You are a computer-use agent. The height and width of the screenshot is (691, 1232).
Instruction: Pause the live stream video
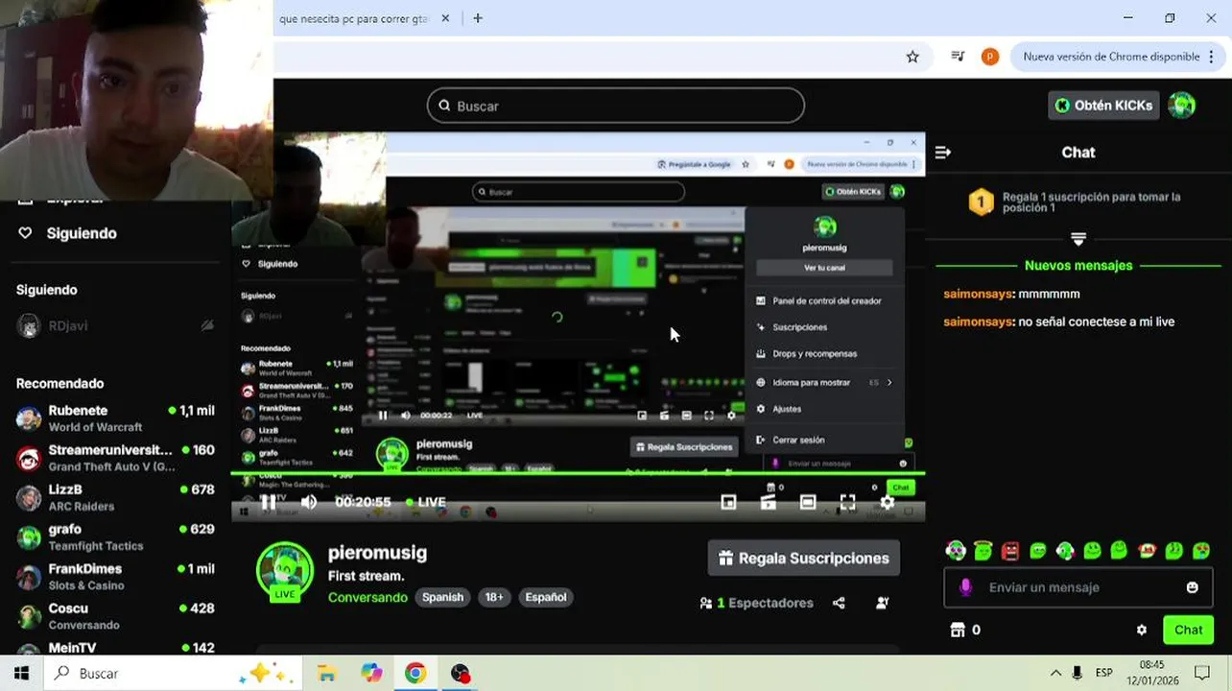[269, 502]
